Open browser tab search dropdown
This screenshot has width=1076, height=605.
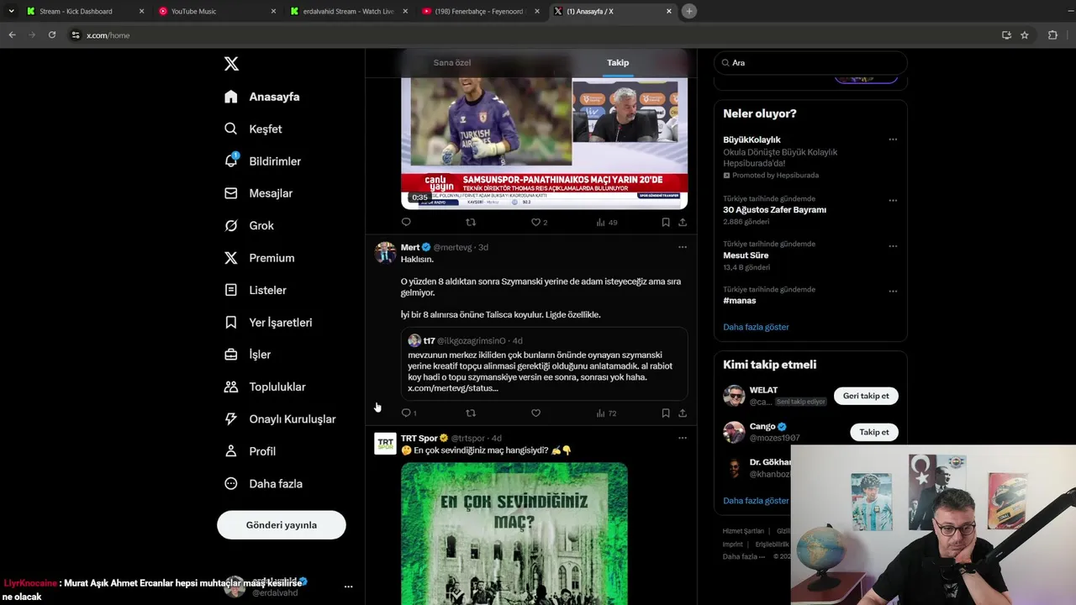click(11, 11)
